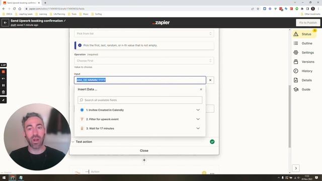Open the Music bookmarks folder
The image size is (322, 181).
[x=84, y=14]
